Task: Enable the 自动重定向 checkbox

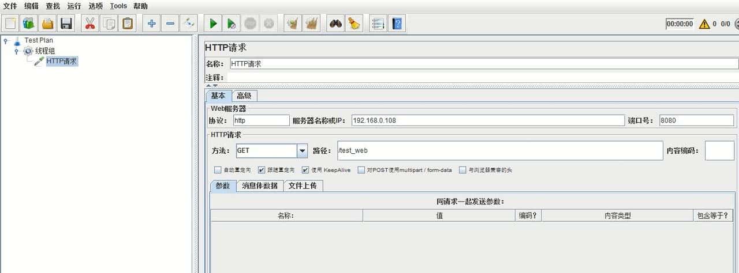Action: point(218,170)
